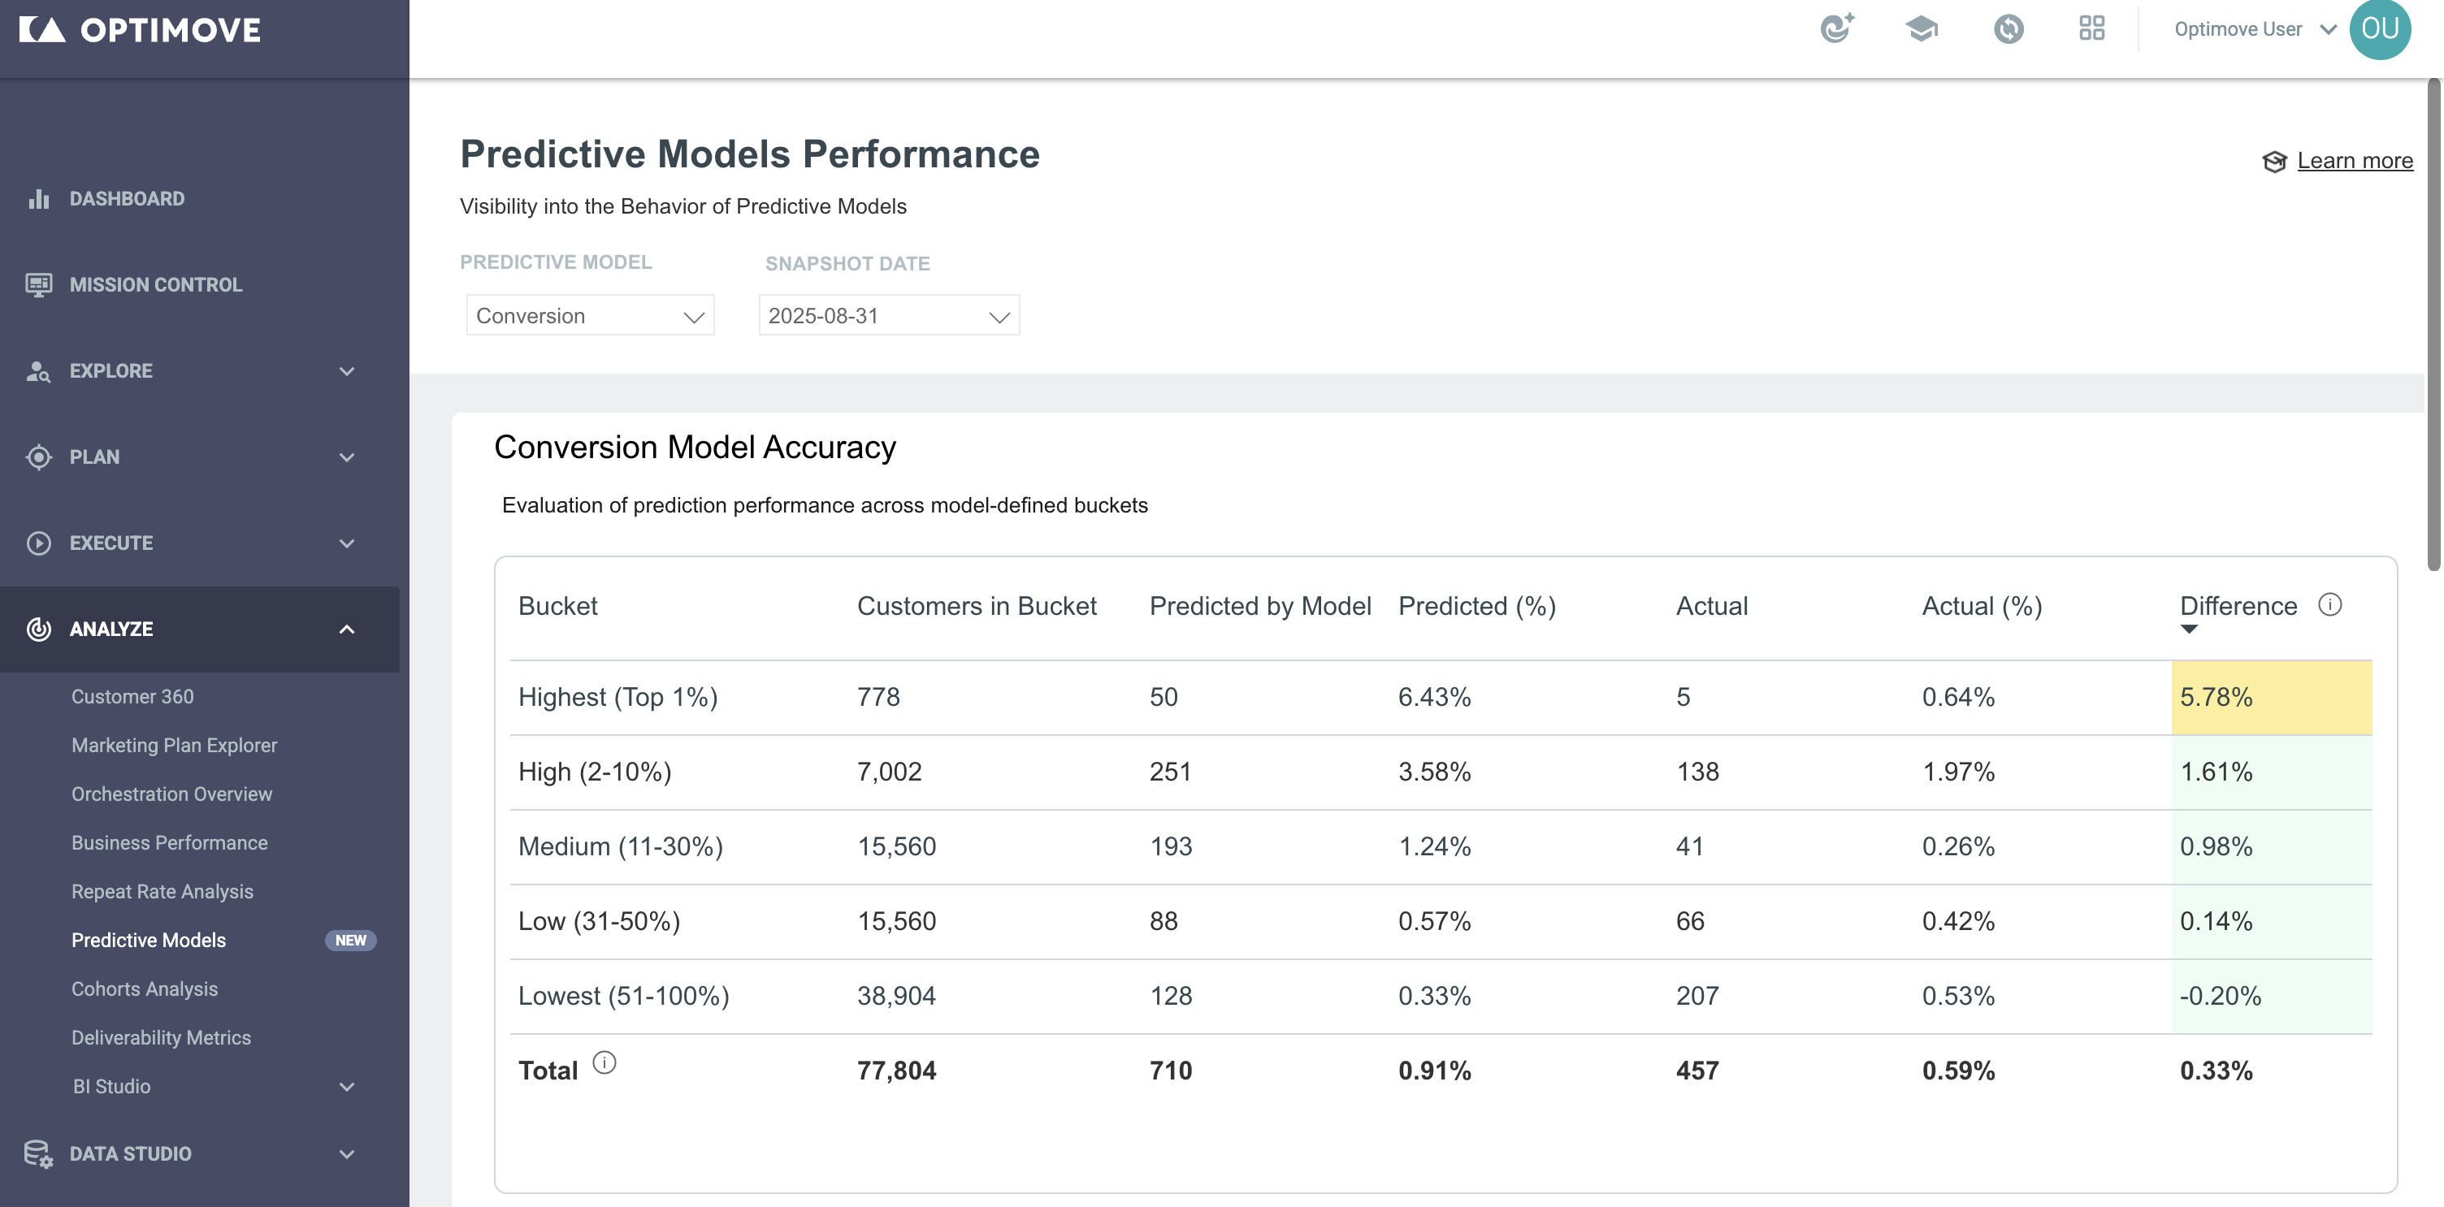Collapse the Analyze menu section
This screenshot has width=2444, height=1207.
(199, 629)
